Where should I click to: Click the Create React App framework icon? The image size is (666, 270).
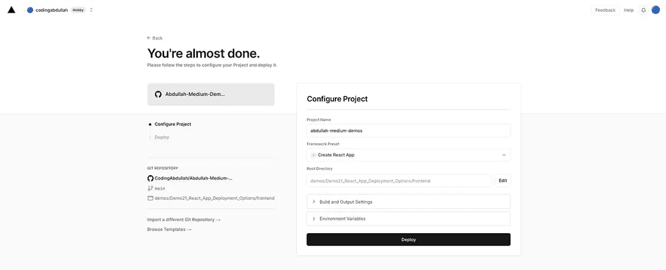[313, 155]
